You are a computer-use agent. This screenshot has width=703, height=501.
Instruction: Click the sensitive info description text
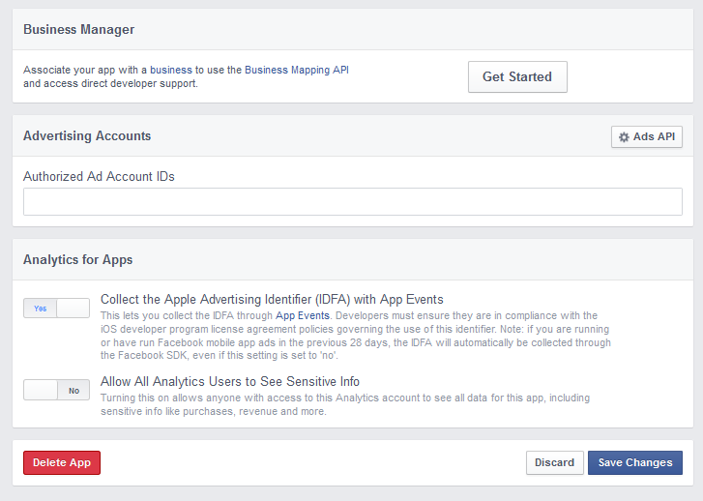coord(345,404)
